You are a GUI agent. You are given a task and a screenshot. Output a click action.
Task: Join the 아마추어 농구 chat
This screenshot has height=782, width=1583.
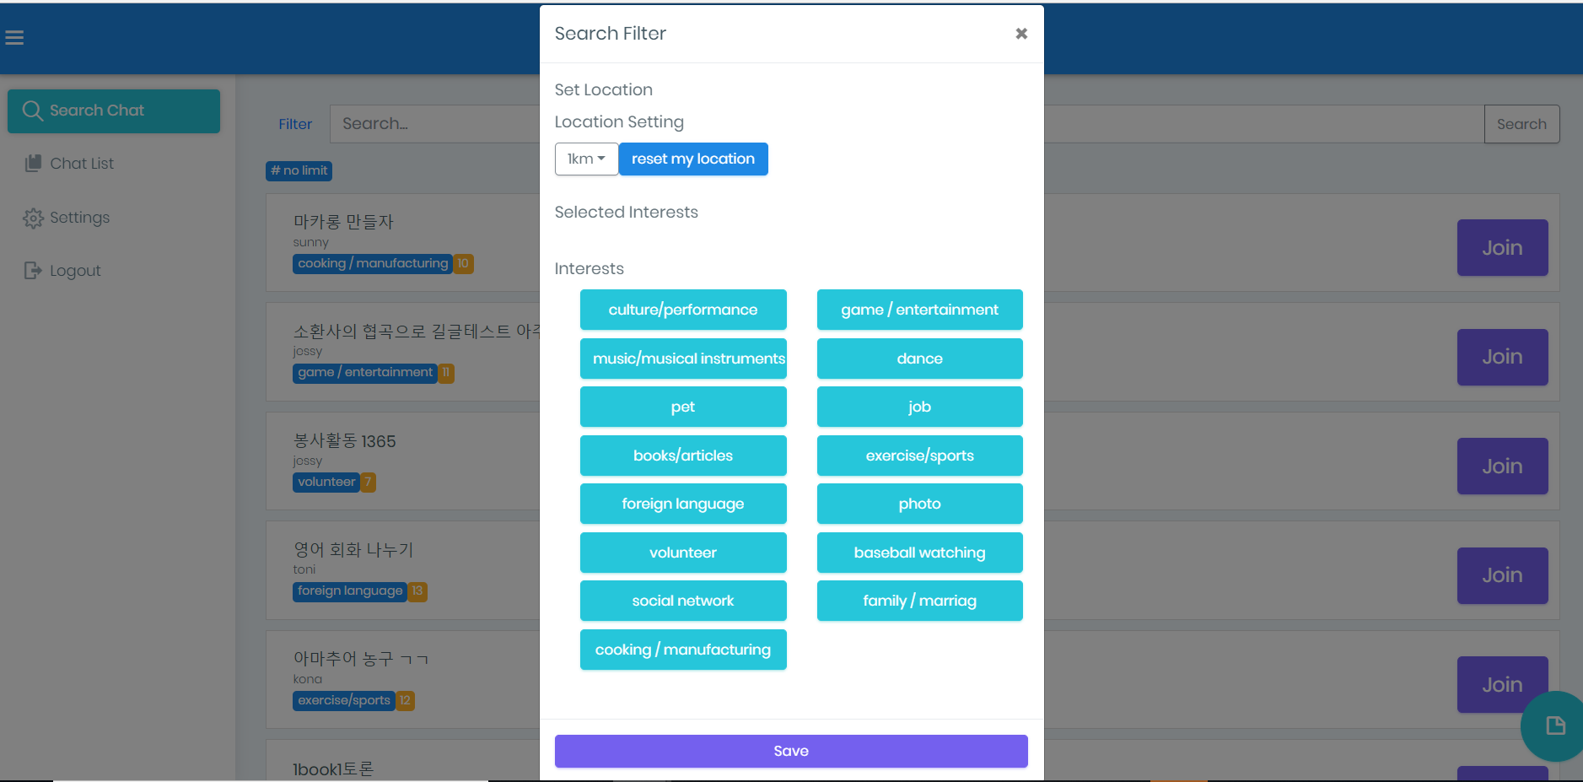click(1502, 684)
